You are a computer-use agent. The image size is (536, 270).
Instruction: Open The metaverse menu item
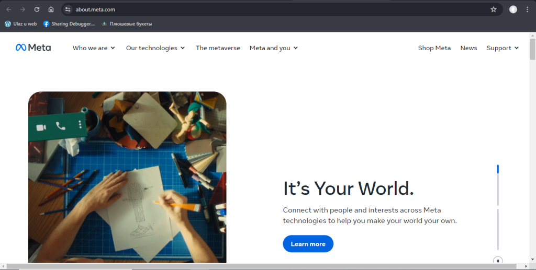(218, 48)
